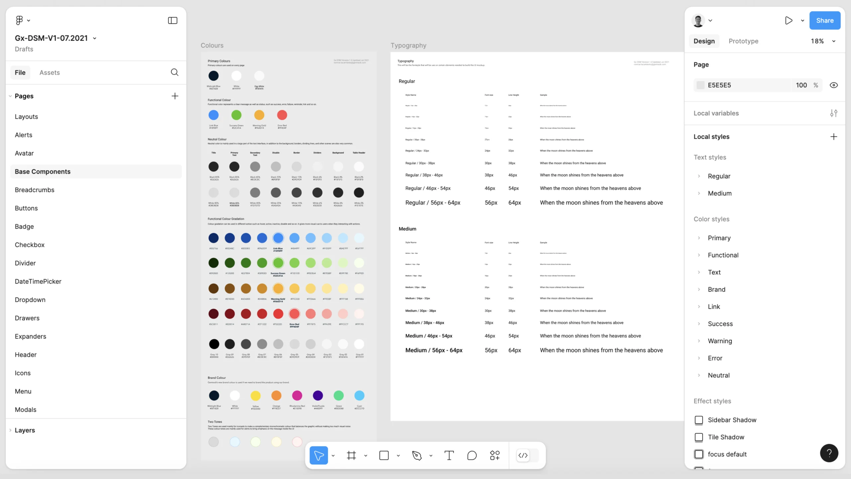
Task: Toggle page background visibility eye
Action: coord(833,85)
